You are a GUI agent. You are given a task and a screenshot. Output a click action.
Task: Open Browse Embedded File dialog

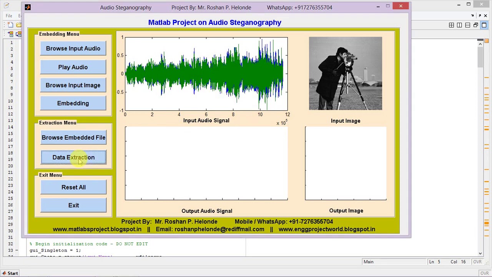click(x=73, y=138)
